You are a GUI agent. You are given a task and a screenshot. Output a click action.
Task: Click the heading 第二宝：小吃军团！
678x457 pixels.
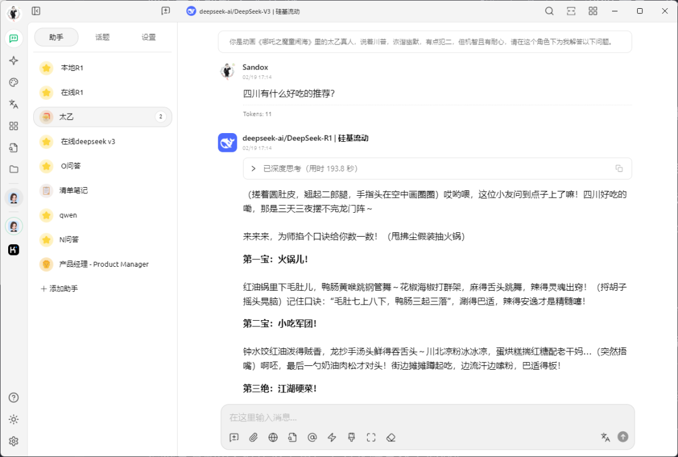(x=280, y=323)
